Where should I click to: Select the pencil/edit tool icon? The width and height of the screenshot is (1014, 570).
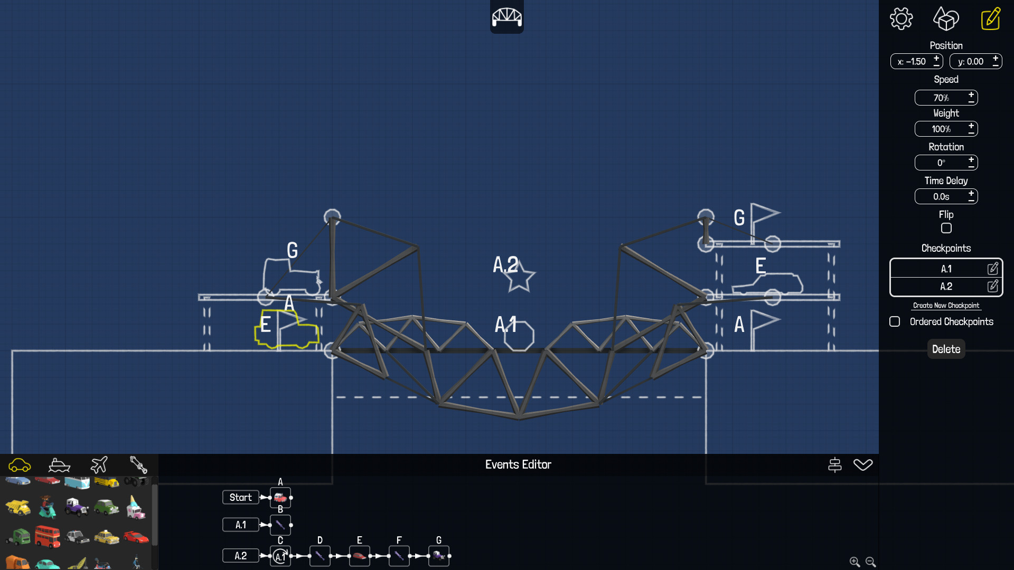[x=991, y=18]
